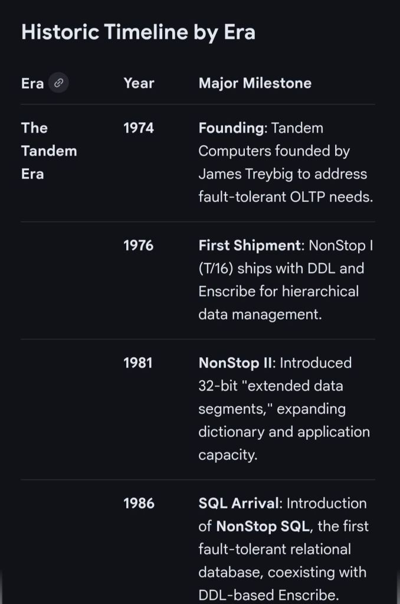Click The Tandem Era row label

49,151
